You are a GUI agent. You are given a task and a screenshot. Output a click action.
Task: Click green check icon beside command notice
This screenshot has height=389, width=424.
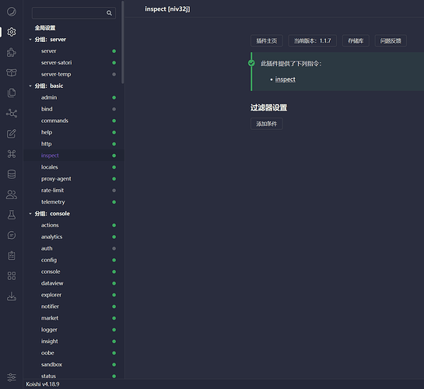click(251, 63)
